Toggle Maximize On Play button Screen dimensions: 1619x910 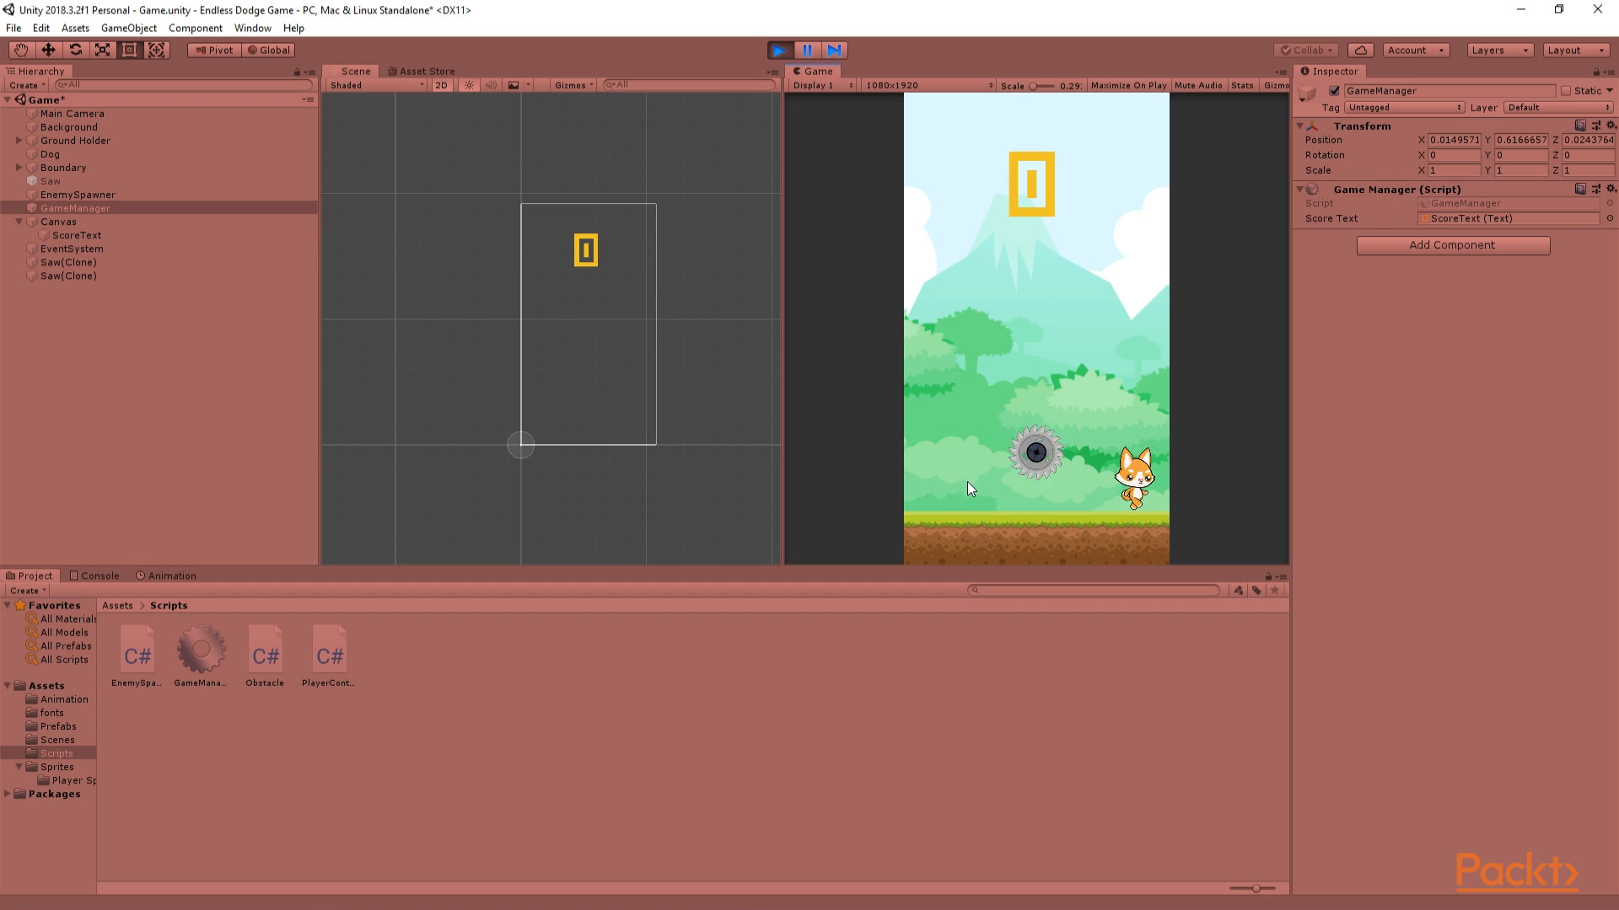click(x=1127, y=85)
